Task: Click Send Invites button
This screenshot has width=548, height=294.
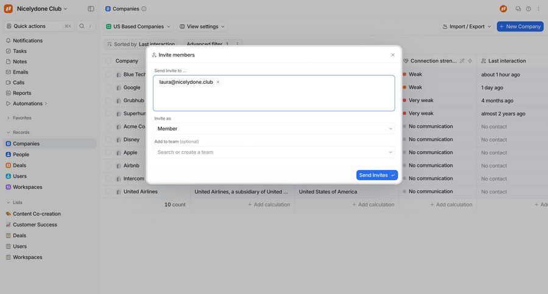Action: (x=377, y=175)
